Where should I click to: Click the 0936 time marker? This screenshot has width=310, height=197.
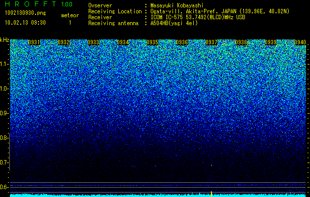[182, 42]
